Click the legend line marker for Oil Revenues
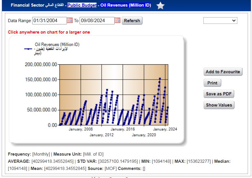This screenshot has height=178, width=252. (x=28, y=49)
